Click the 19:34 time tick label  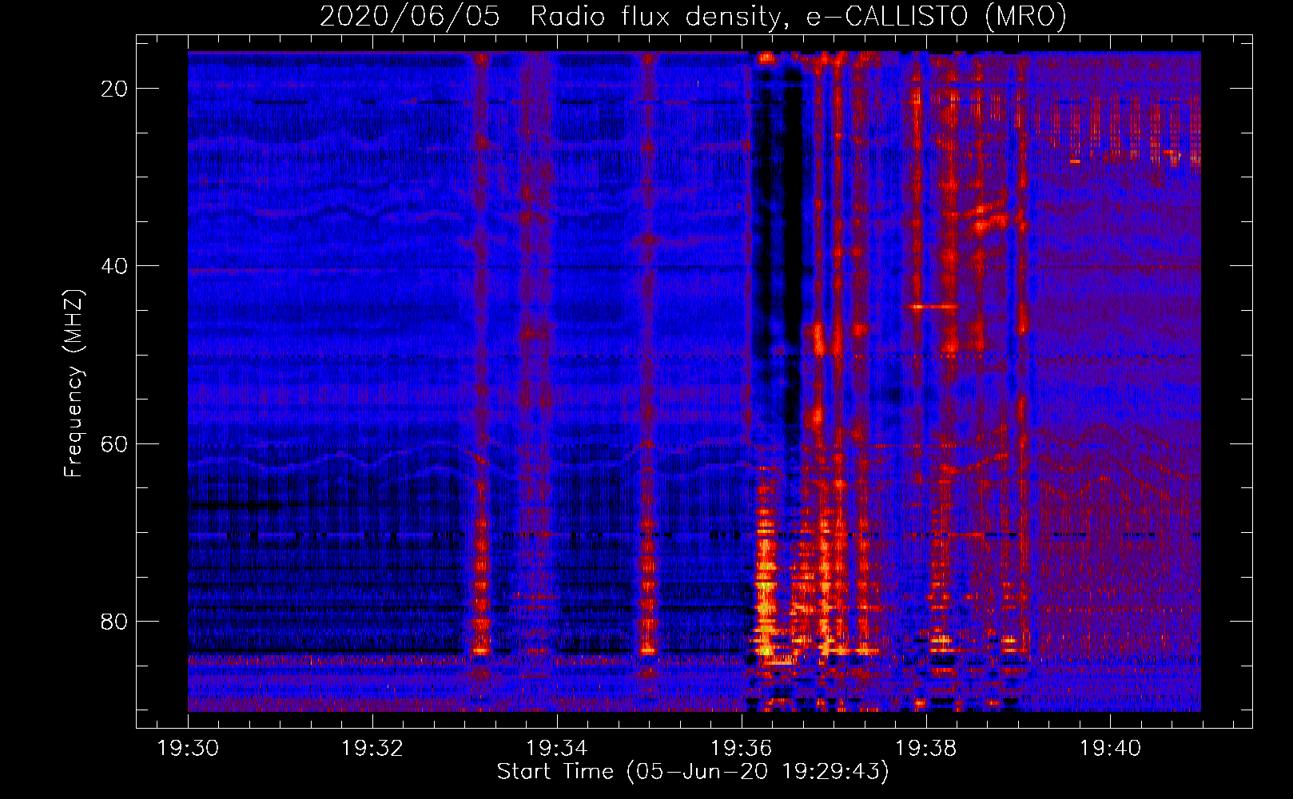pyautogui.click(x=557, y=749)
